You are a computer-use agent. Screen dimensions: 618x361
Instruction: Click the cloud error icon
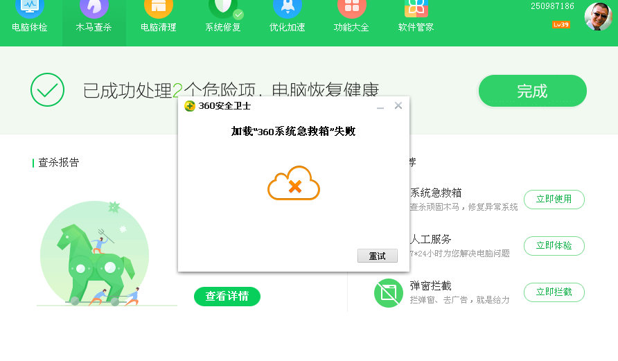click(294, 183)
